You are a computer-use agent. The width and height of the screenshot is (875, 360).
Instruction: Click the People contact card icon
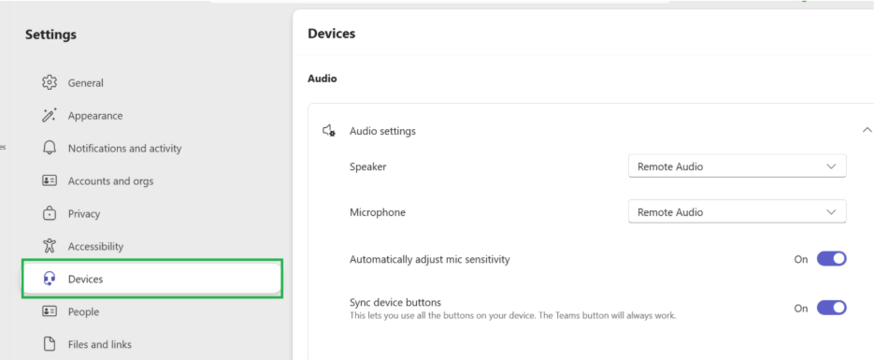tap(50, 311)
